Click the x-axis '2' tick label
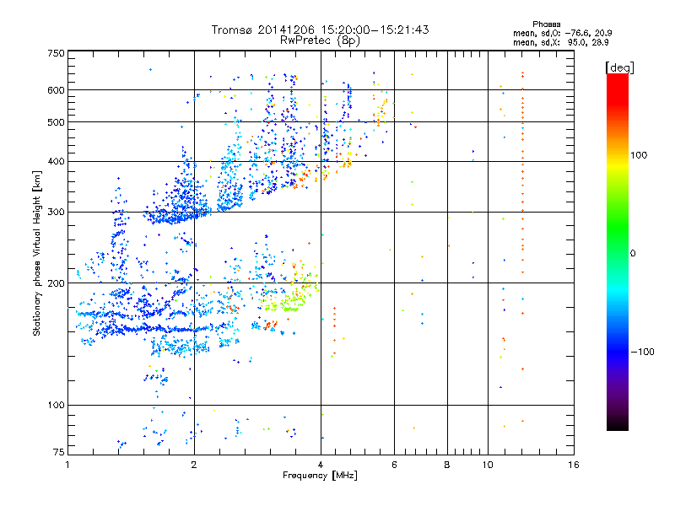This screenshot has height=506, width=675. (x=194, y=465)
